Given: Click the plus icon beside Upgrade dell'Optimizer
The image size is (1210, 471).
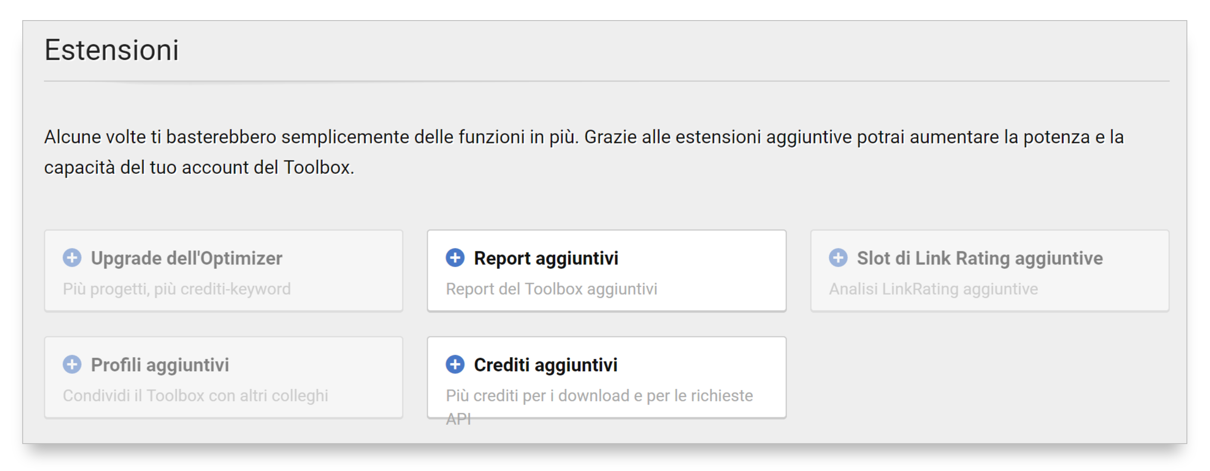Looking at the screenshot, I should [72, 258].
